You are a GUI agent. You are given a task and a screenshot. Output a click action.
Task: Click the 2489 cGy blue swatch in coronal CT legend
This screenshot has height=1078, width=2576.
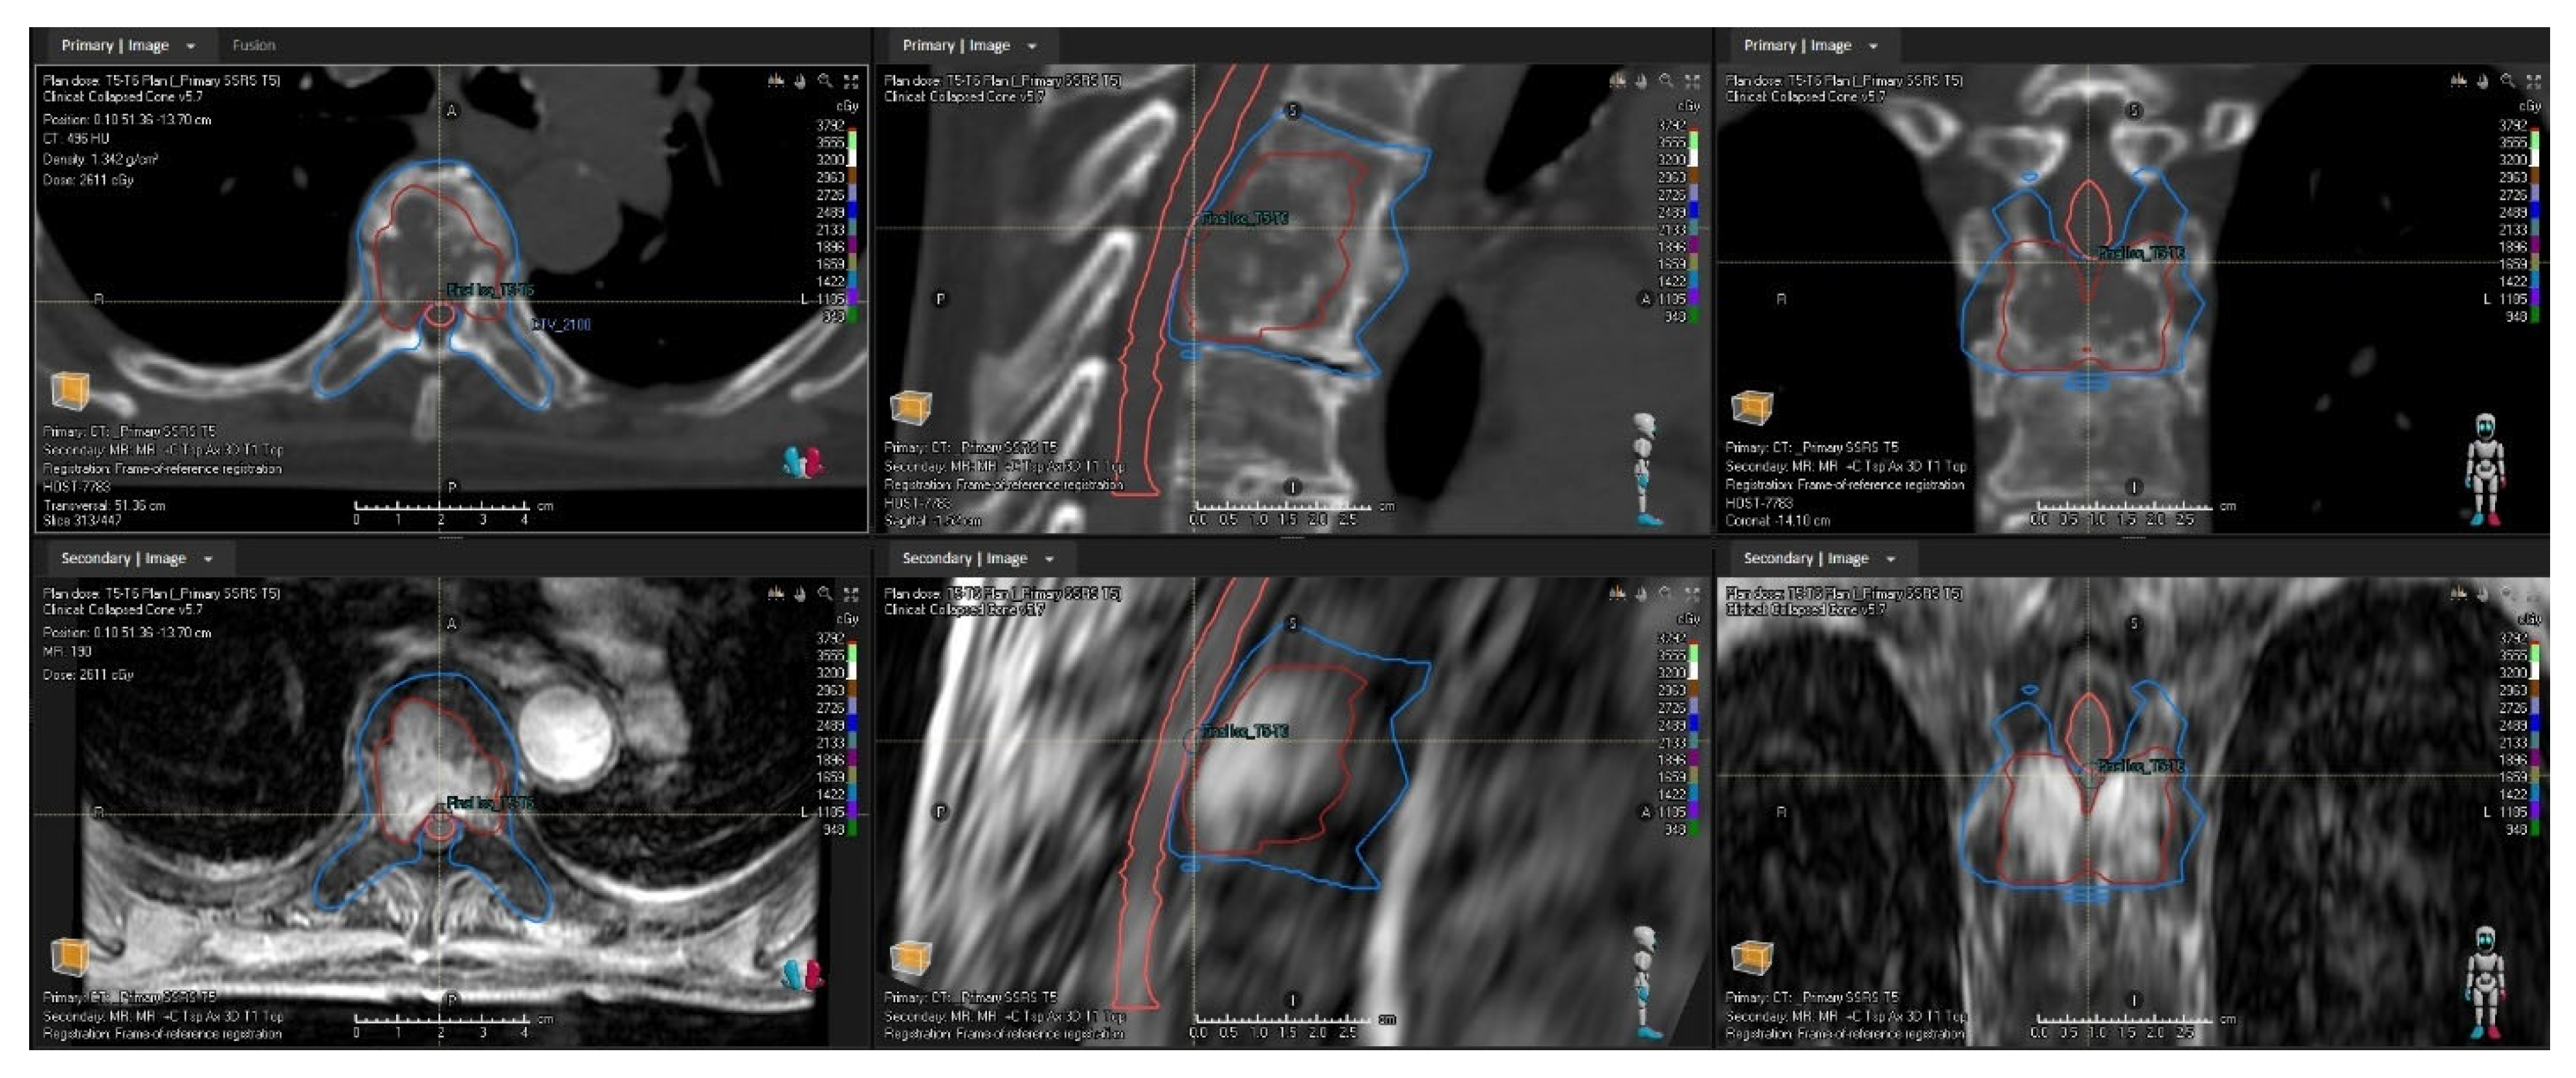coord(2534,212)
